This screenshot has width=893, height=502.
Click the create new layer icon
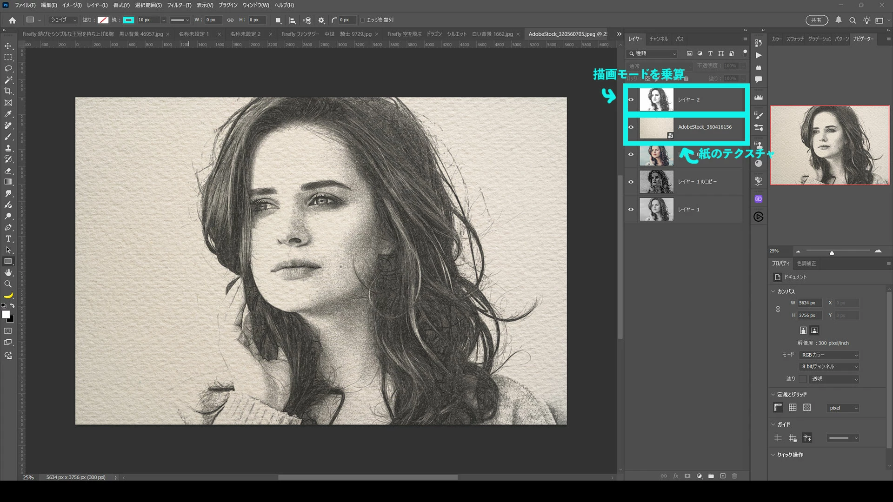[723, 476]
